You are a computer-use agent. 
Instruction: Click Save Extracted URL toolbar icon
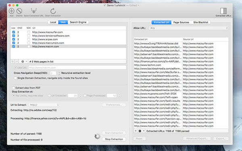tap(33, 11)
